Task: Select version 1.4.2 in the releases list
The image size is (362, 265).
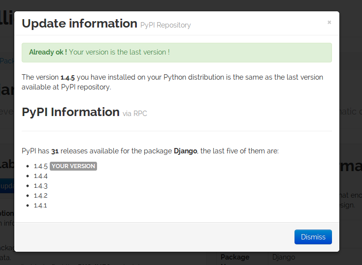Action: tap(40, 196)
